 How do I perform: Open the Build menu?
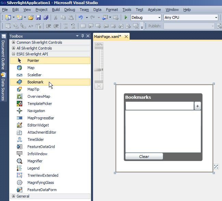(56, 10)
